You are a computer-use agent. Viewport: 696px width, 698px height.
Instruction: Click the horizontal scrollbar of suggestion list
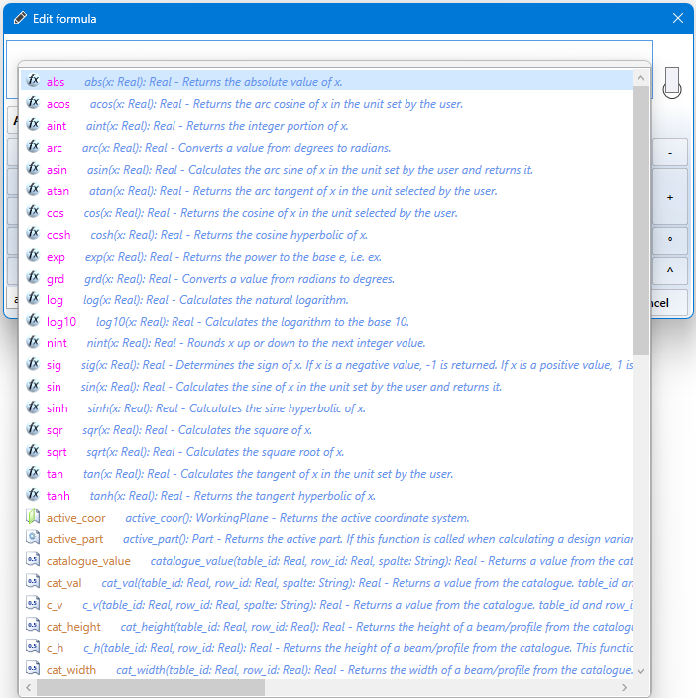149,687
